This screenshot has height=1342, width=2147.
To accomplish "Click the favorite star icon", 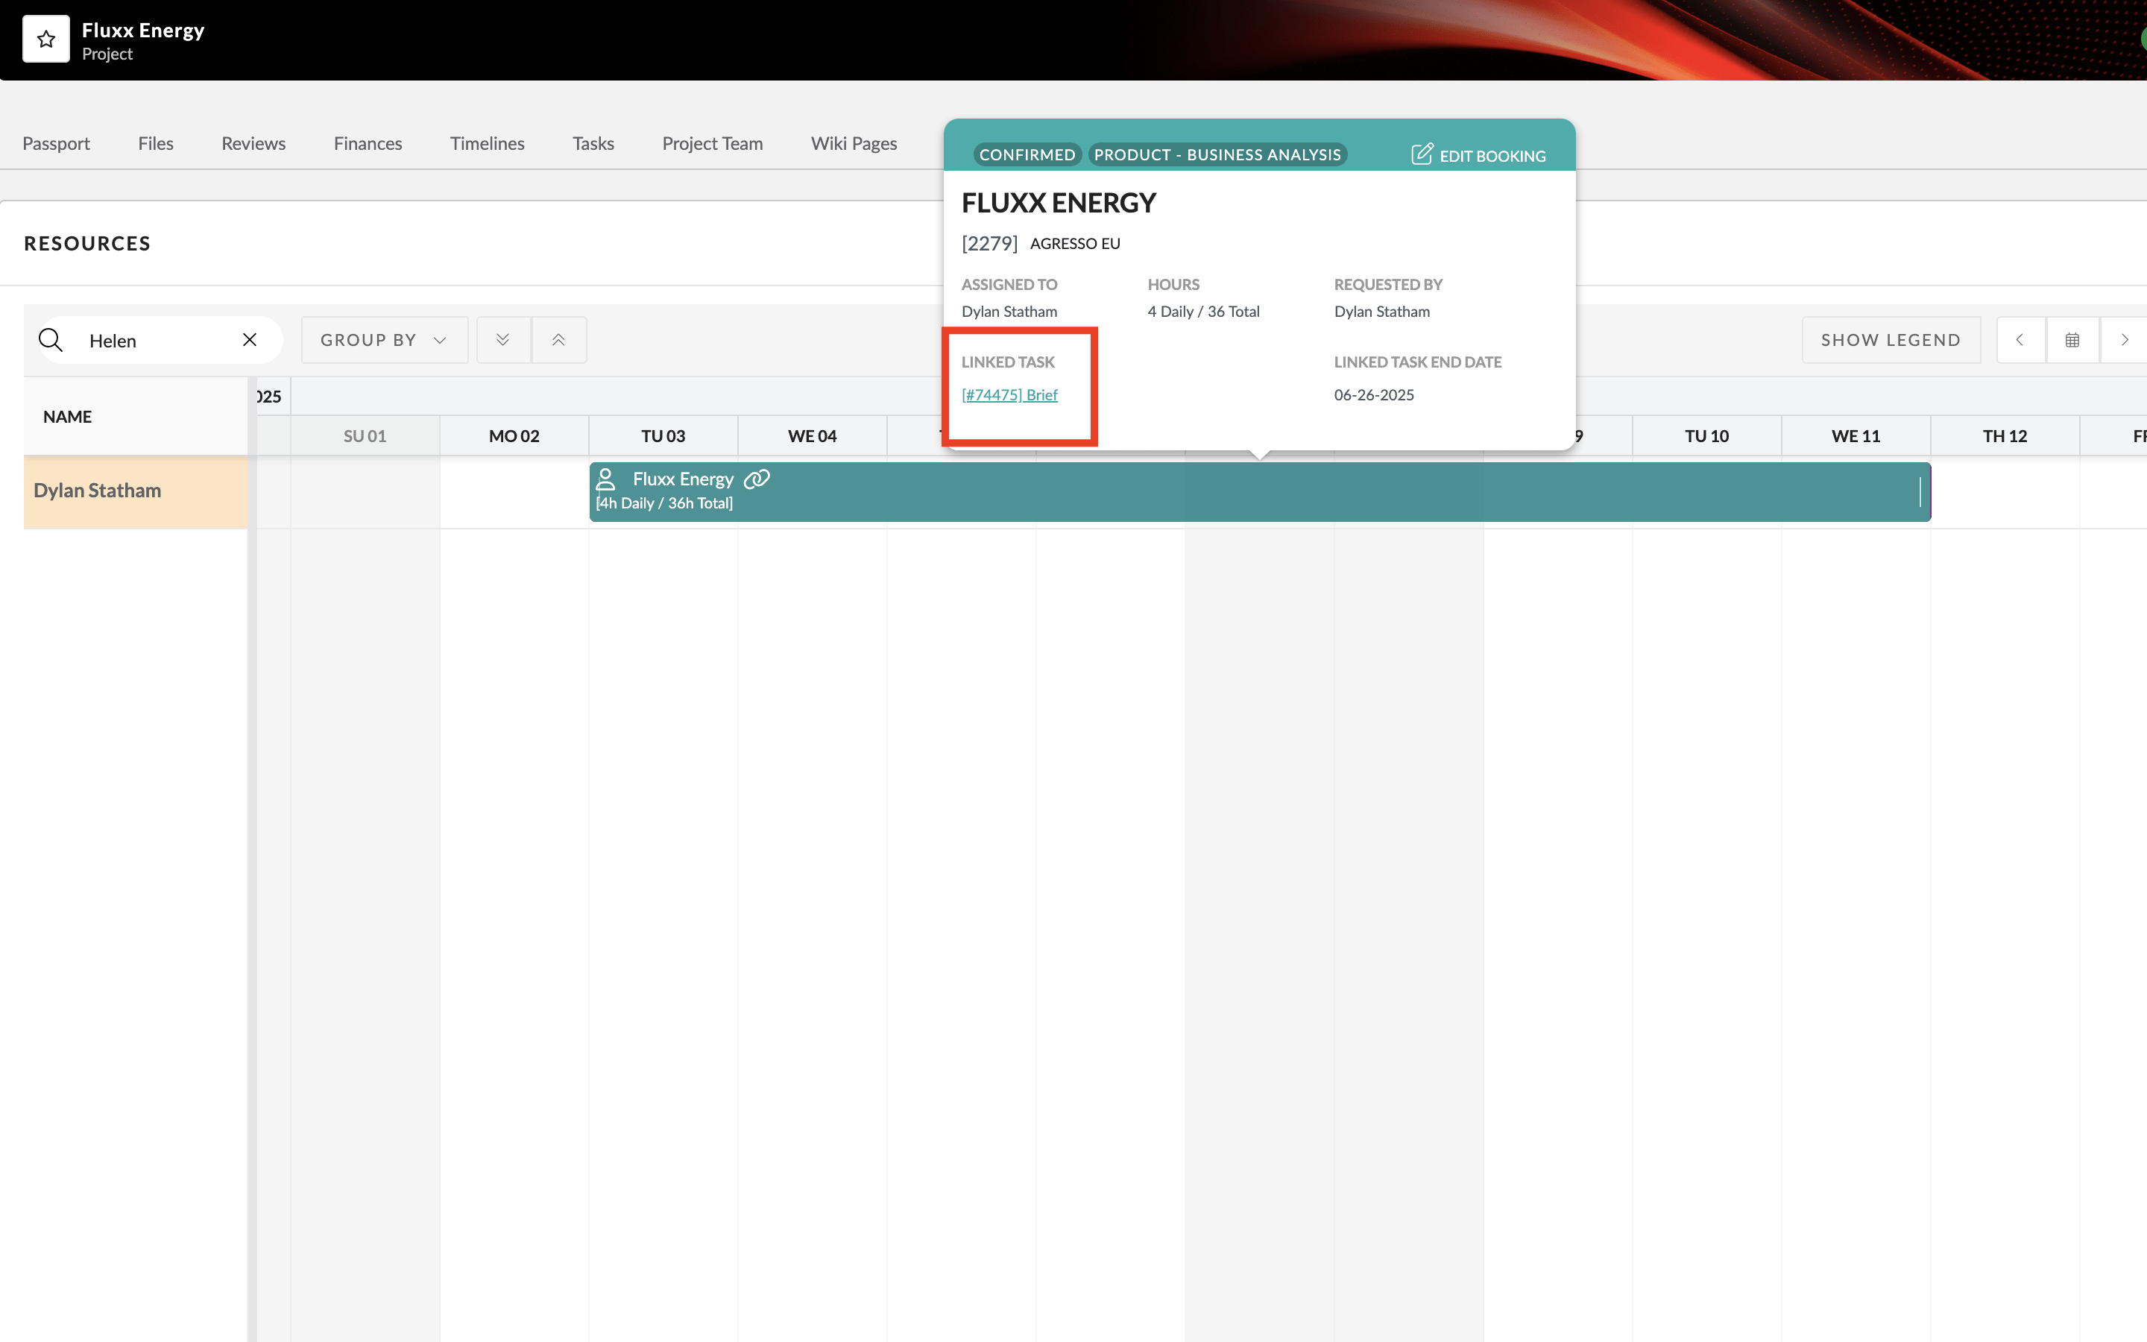I will (x=46, y=39).
